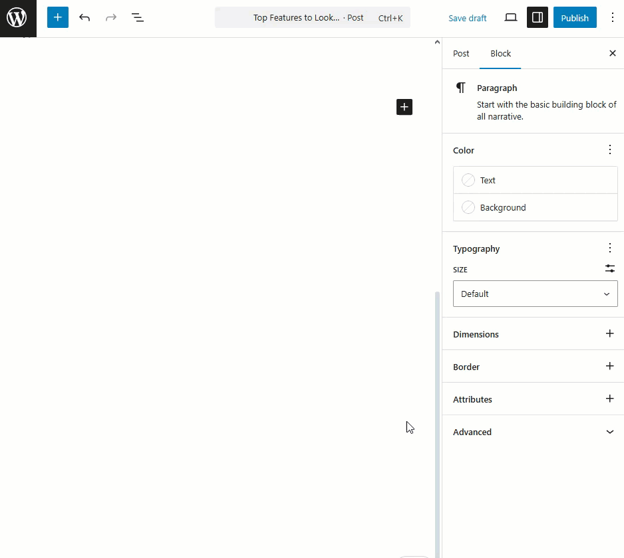Expand the Advanced section

[x=533, y=432]
